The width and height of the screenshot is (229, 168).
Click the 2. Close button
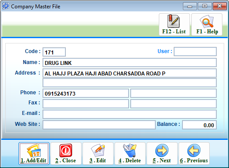pos(66,154)
